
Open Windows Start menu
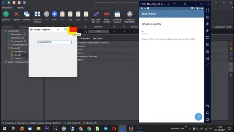(x=5, y=129)
